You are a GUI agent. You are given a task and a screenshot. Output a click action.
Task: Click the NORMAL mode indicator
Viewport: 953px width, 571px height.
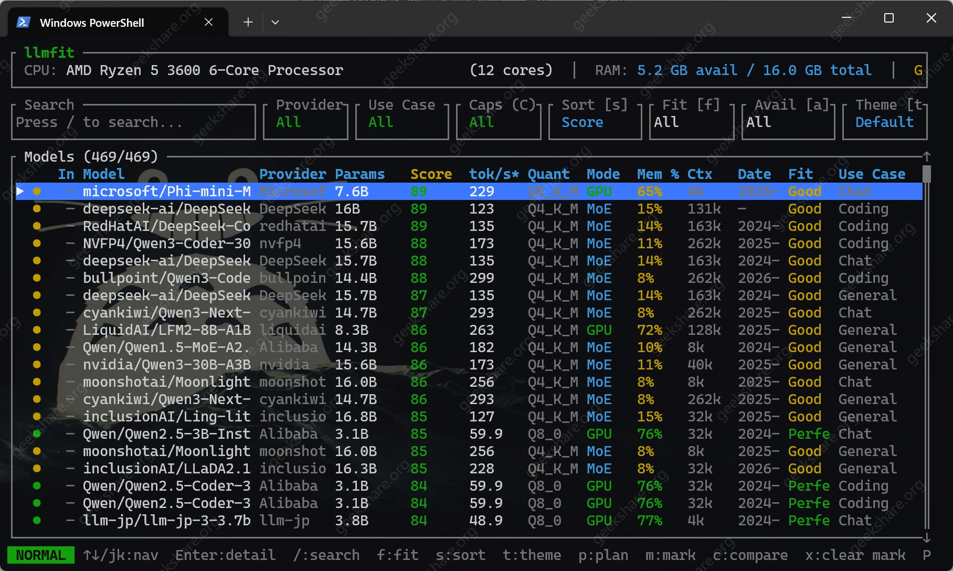coord(41,555)
